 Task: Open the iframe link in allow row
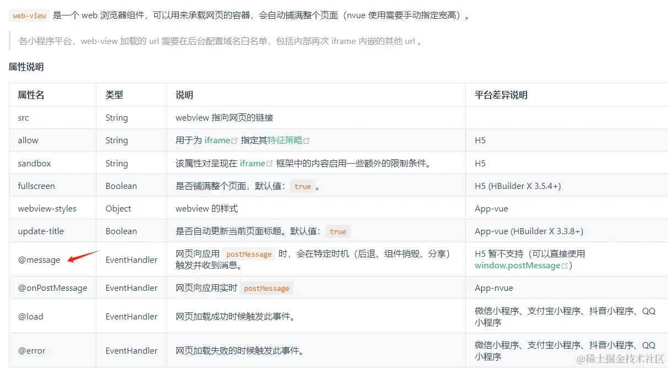217,140
